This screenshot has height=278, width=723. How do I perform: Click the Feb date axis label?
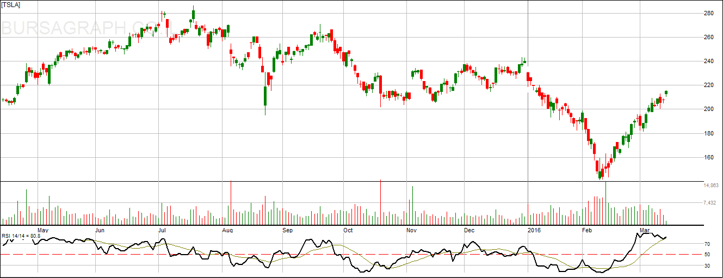[587, 230]
